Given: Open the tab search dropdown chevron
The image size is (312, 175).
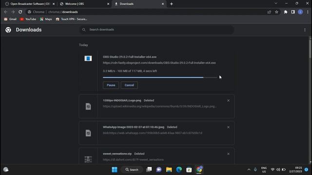Looking at the screenshot, I should (276, 3).
